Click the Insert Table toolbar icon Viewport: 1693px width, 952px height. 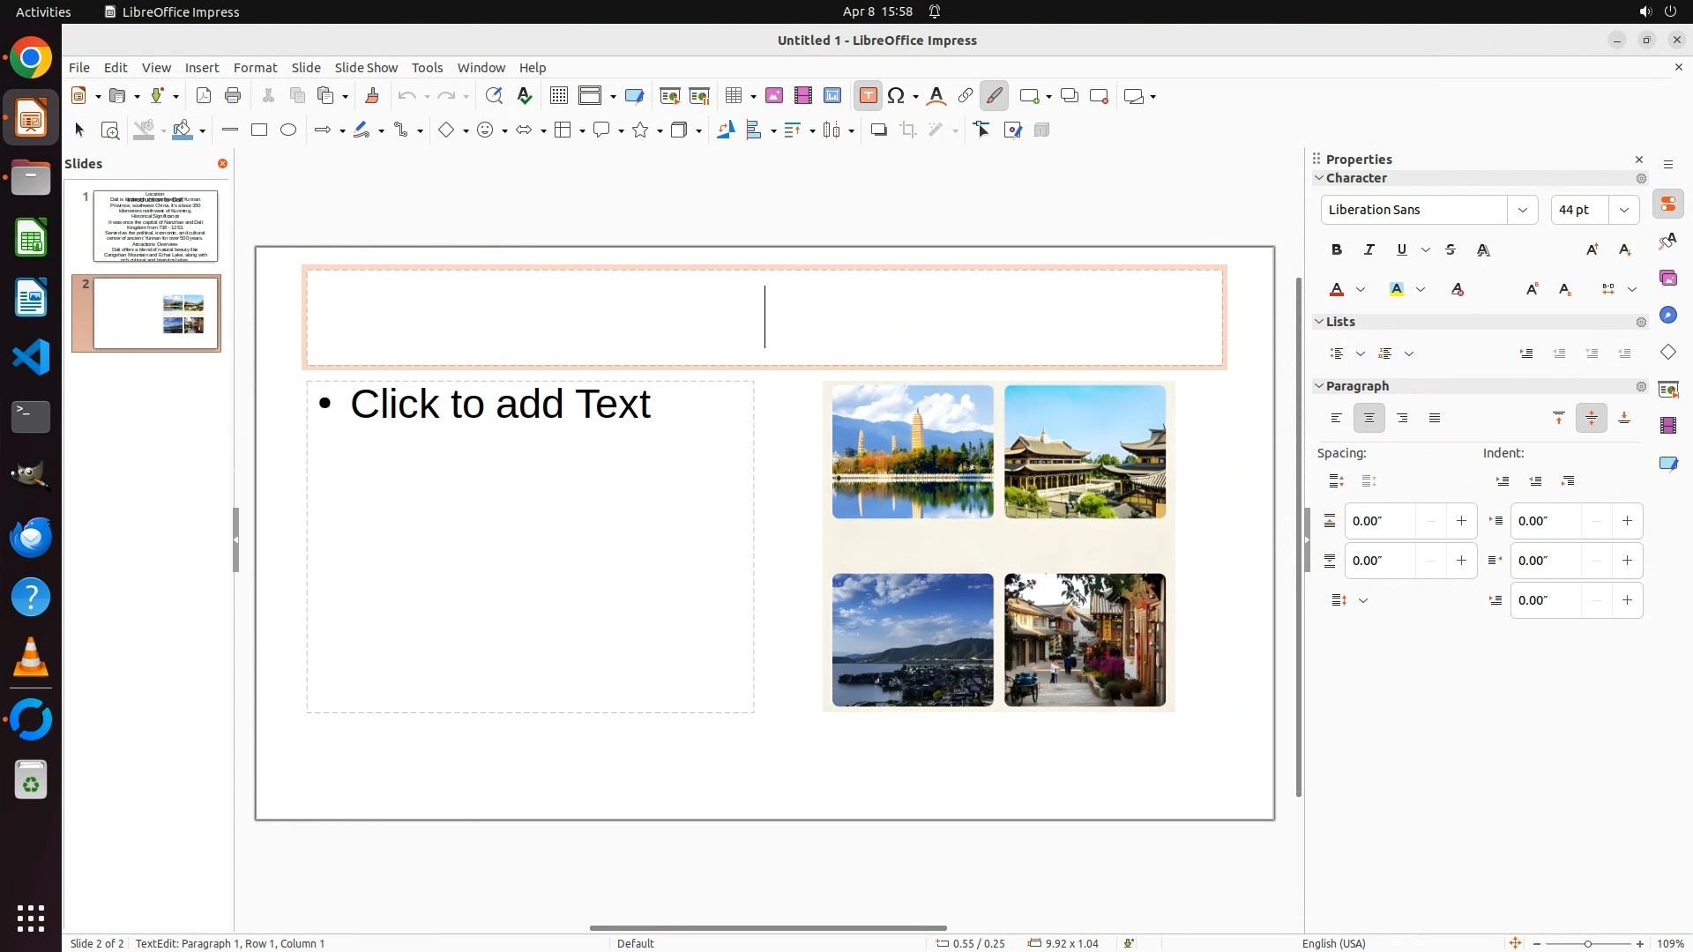pyautogui.click(x=734, y=96)
